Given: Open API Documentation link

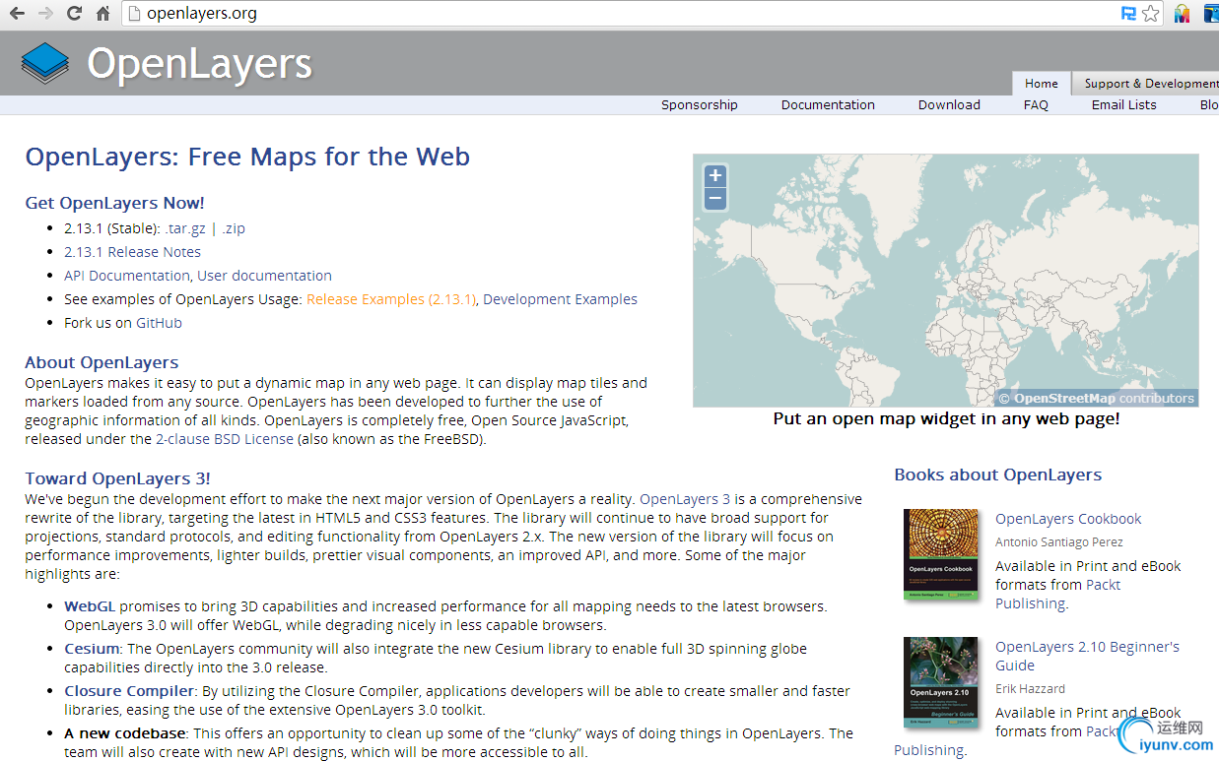Looking at the screenshot, I should [x=127, y=276].
